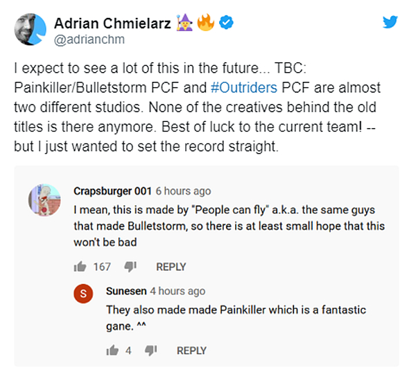Open the #Outriders hashtag link
416x372 pixels.
coord(244,87)
